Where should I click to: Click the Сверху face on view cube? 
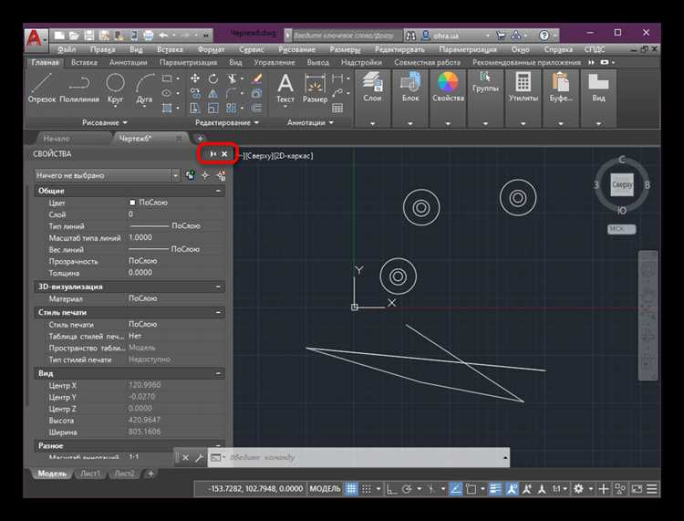[x=622, y=185]
